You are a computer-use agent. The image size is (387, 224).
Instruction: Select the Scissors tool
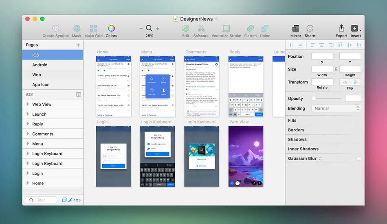click(x=201, y=29)
